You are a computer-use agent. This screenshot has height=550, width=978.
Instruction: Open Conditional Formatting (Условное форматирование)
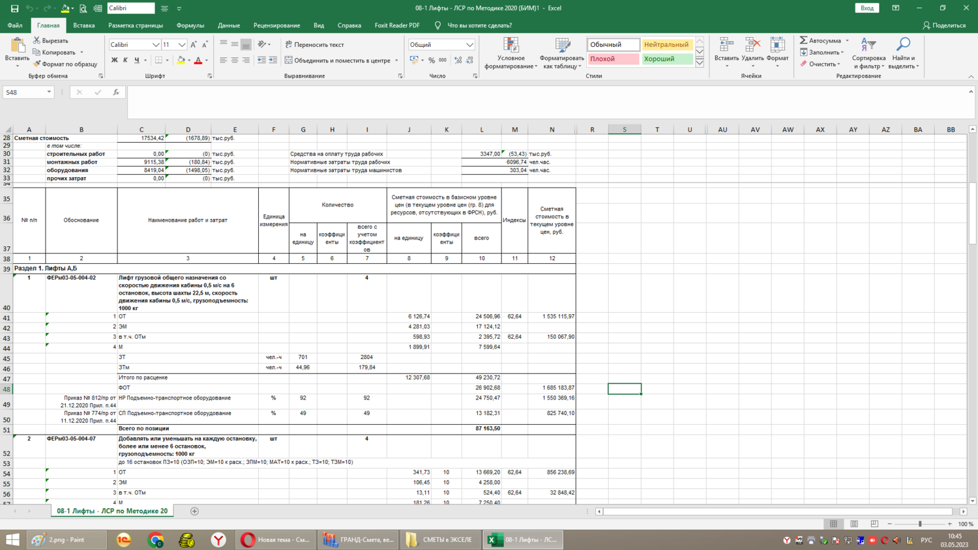pyautogui.click(x=511, y=52)
